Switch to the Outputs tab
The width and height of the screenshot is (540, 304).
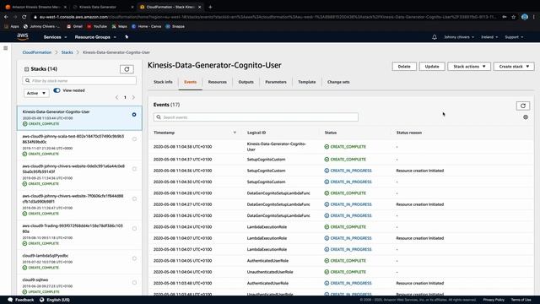click(246, 82)
